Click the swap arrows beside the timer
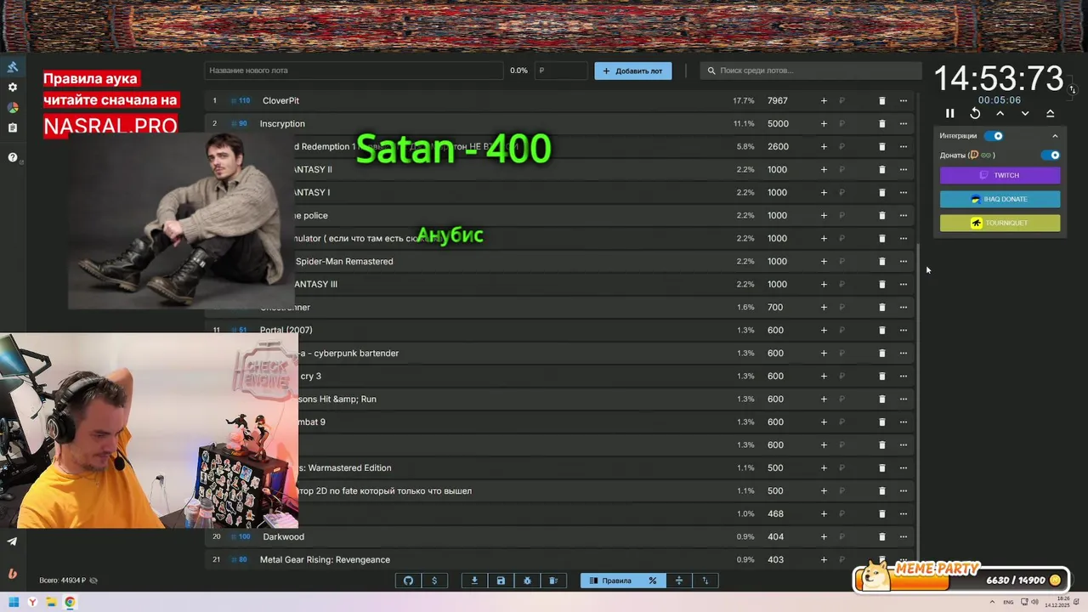 tap(1072, 89)
